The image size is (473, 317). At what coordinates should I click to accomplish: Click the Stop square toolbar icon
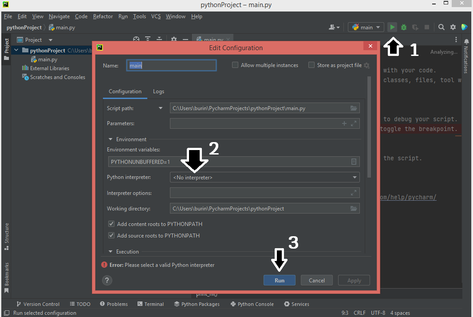tap(427, 27)
